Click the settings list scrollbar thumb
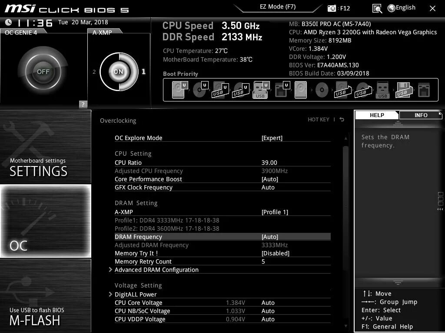 click(x=345, y=209)
